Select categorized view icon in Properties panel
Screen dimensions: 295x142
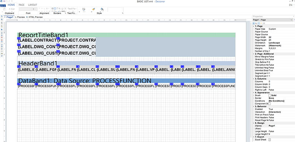click(x=254, y=23)
